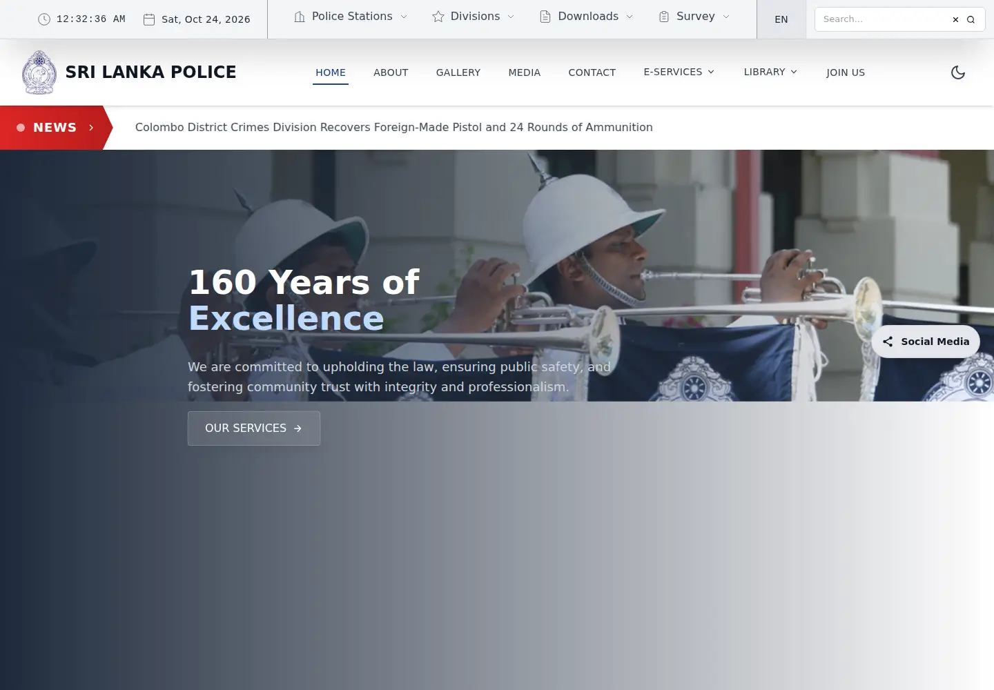Open the Media page
The width and height of the screenshot is (994, 690).
coord(525,72)
